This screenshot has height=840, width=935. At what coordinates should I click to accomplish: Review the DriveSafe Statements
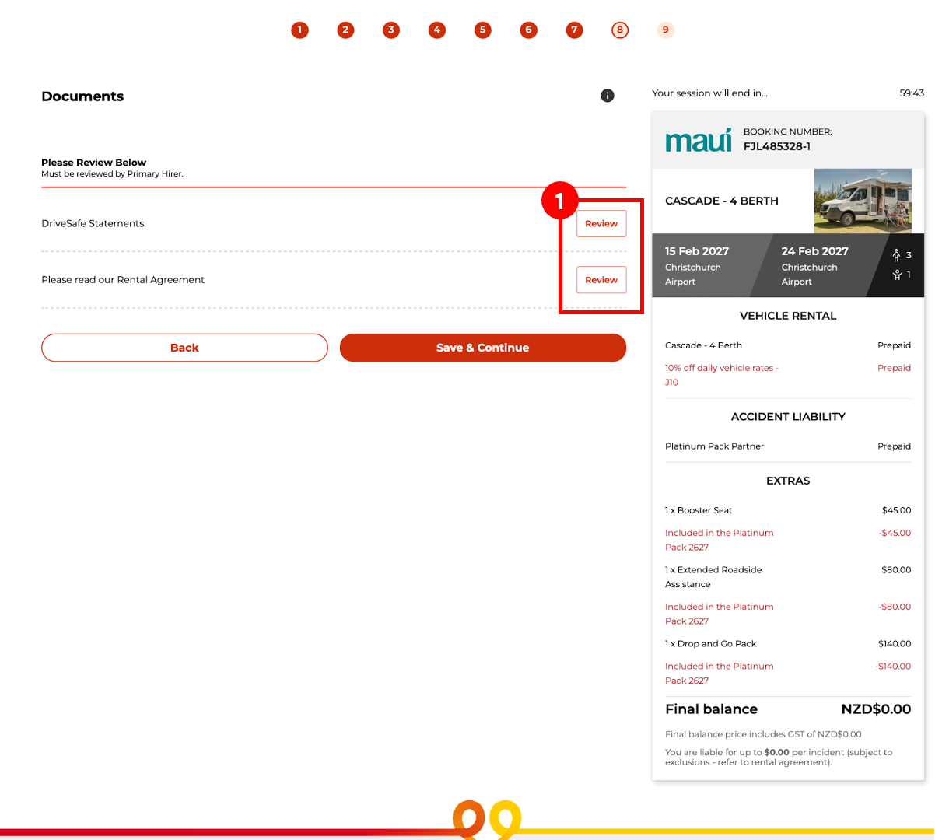tap(601, 223)
